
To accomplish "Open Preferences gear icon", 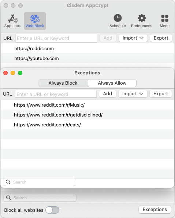I will [142, 18].
